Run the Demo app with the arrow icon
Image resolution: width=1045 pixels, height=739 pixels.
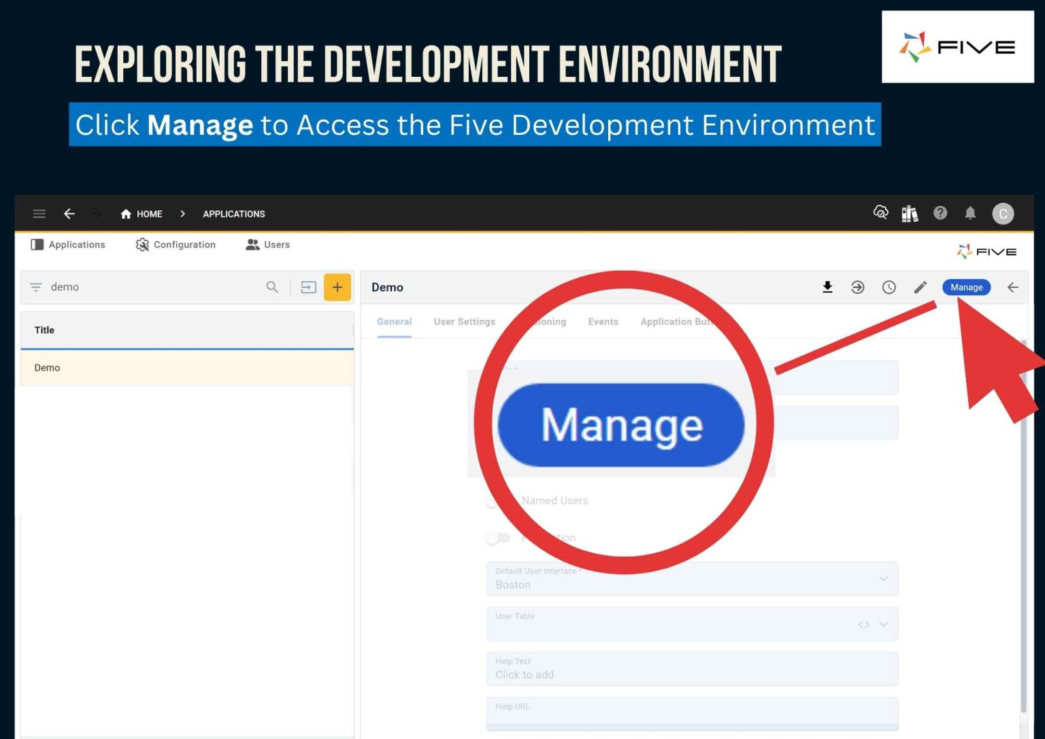857,287
